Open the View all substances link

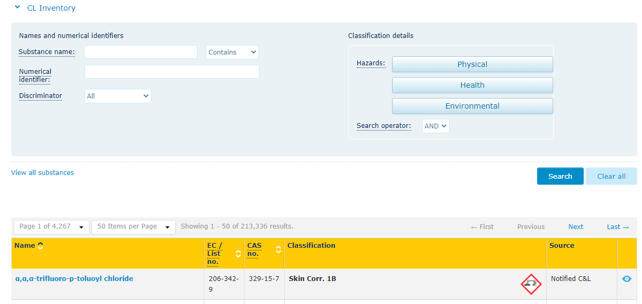coord(42,173)
